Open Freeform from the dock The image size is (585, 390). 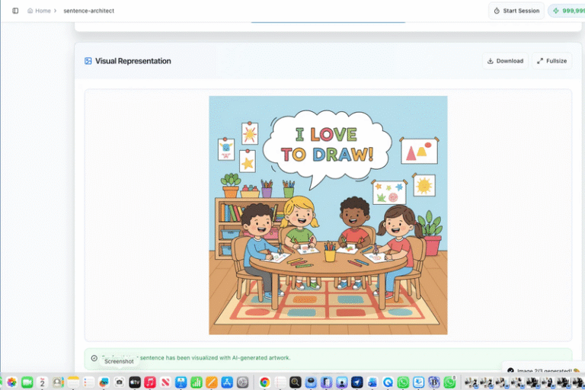click(x=104, y=382)
